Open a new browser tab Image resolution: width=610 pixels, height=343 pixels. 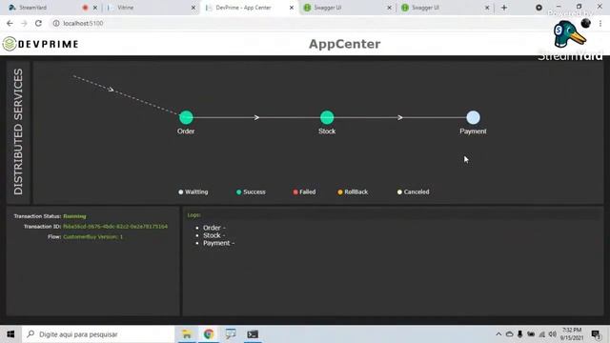pos(504,8)
